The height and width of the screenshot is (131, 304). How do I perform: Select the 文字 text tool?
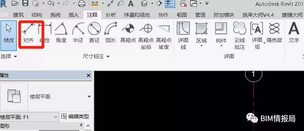[x=294, y=33]
